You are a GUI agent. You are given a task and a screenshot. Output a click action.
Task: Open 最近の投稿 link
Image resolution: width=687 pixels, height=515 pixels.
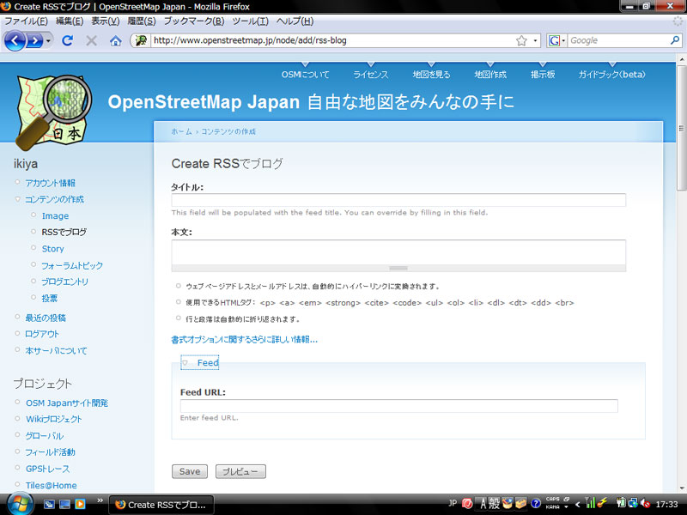[x=46, y=318]
